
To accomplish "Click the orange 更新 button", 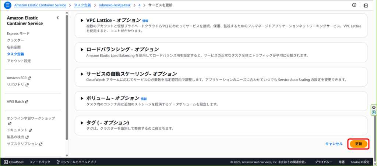I will 359,144.
